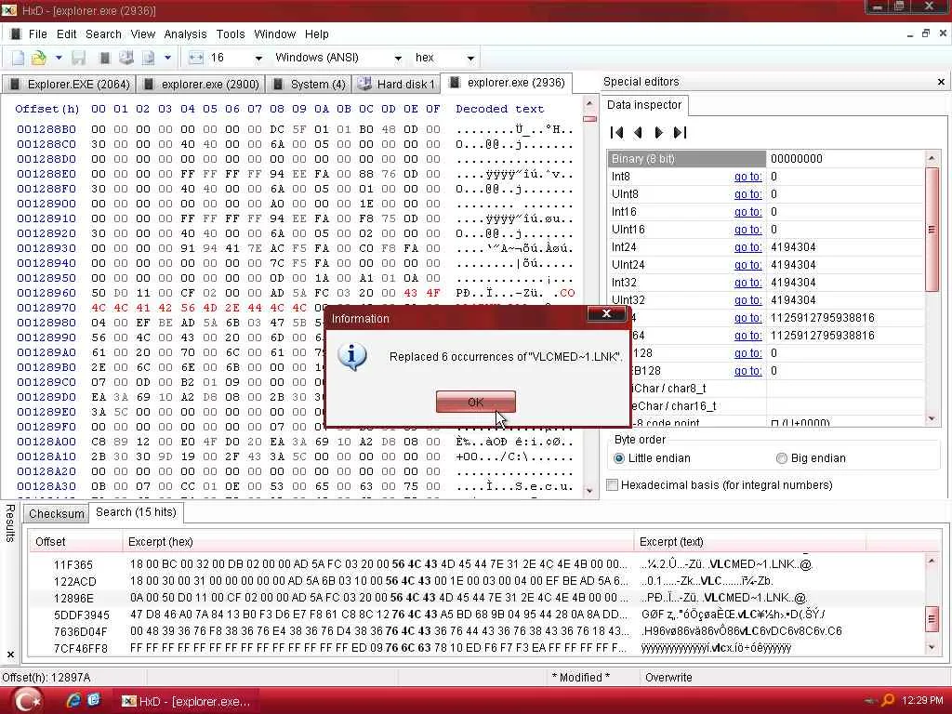Click the Open disk image toolbar icon
The width and height of the screenshot is (952, 714).
pyautogui.click(x=148, y=58)
